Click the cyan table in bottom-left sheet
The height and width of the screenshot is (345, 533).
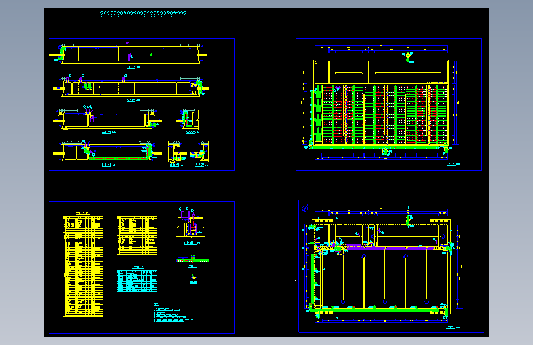pyautogui.click(x=137, y=281)
